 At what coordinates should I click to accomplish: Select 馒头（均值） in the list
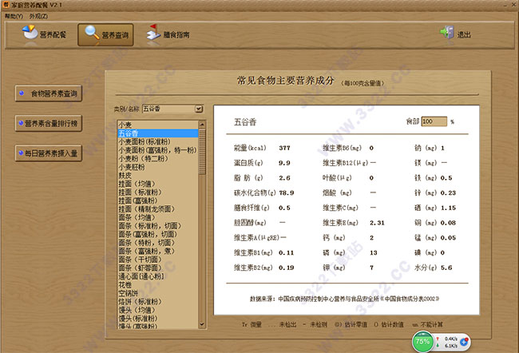pyautogui.click(x=157, y=310)
